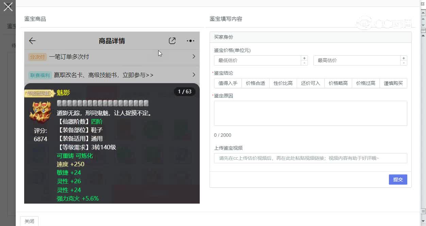Open the external link icon beside 商品详情

pos(172,40)
